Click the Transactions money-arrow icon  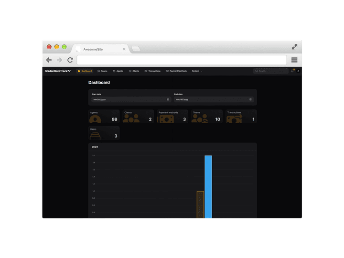pos(234,118)
